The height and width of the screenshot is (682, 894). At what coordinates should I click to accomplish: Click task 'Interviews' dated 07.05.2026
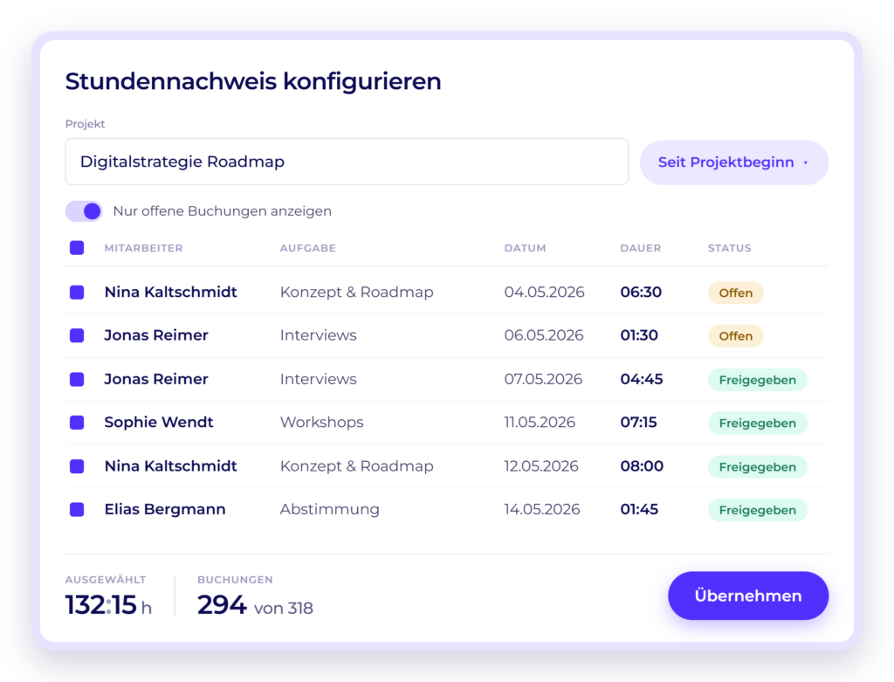[x=318, y=379]
